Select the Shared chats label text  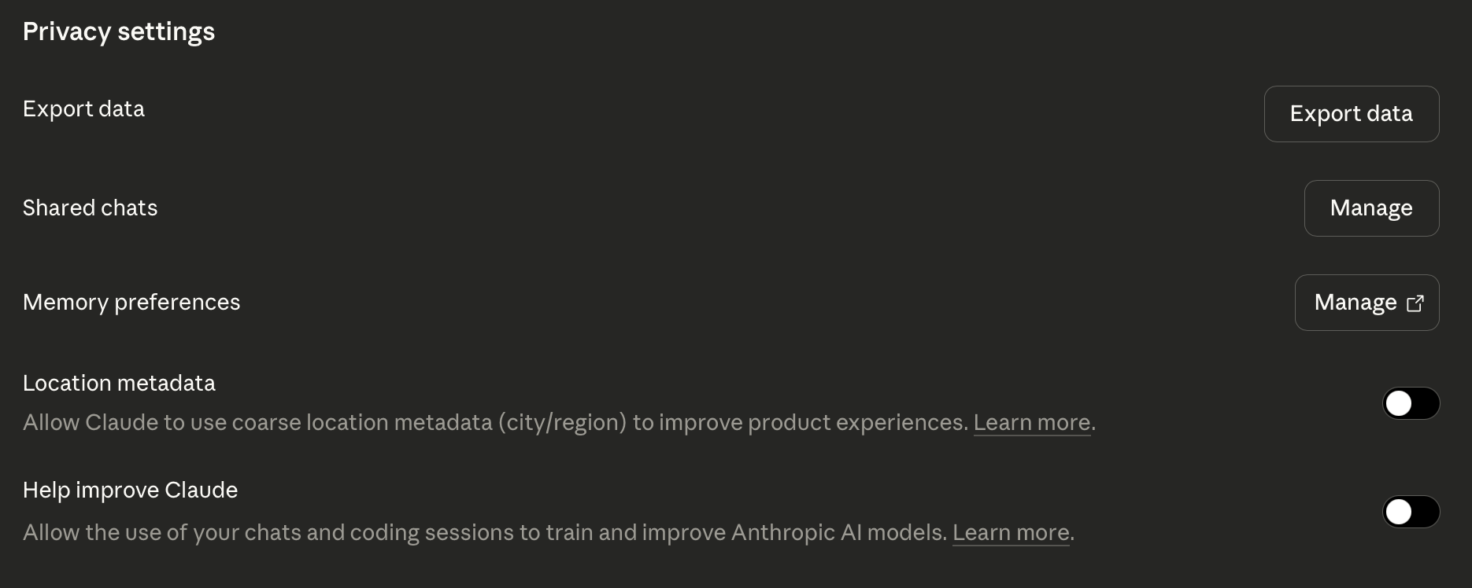[x=90, y=208]
